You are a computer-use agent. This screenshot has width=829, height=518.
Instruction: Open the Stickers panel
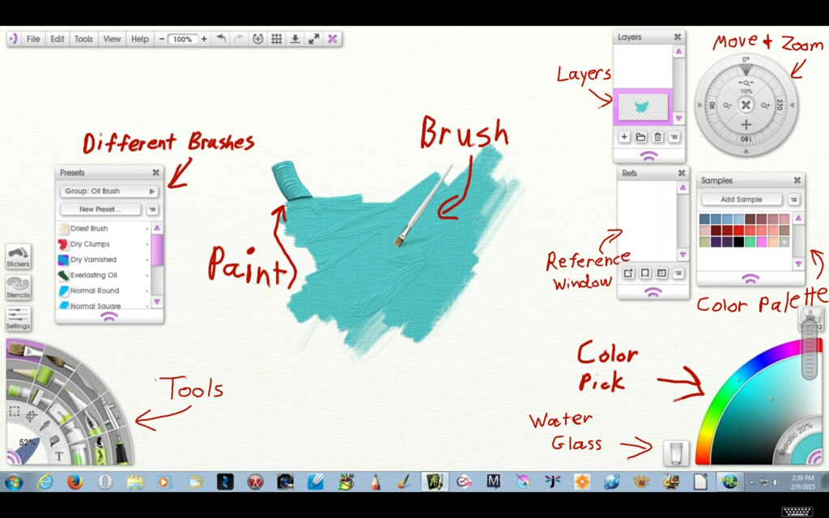click(18, 256)
